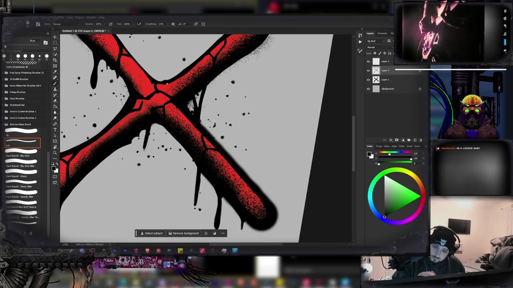The height and width of the screenshot is (288, 513).
Task: Select the Brush tool in the toolbar
Action: coord(55,83)
